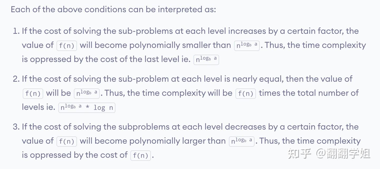Click the code chip after "last level ie."

point(206,60)
